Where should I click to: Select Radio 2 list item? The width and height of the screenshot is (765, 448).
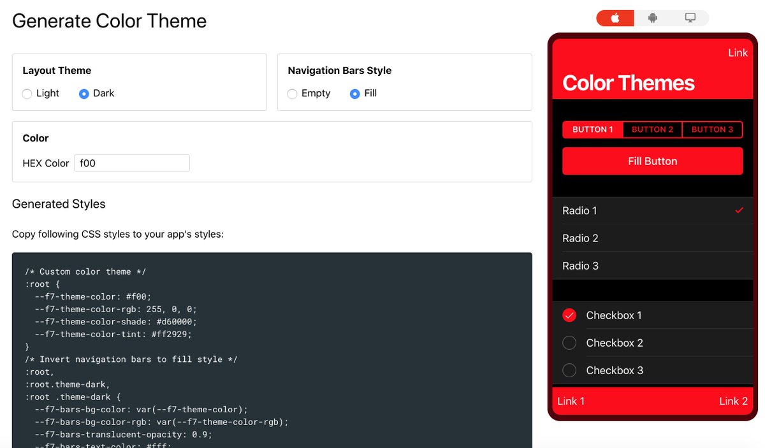652,238
